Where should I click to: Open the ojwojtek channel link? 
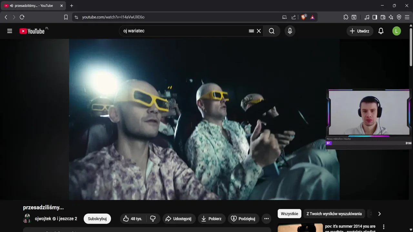pyautogui.click(x=43, y=219)
